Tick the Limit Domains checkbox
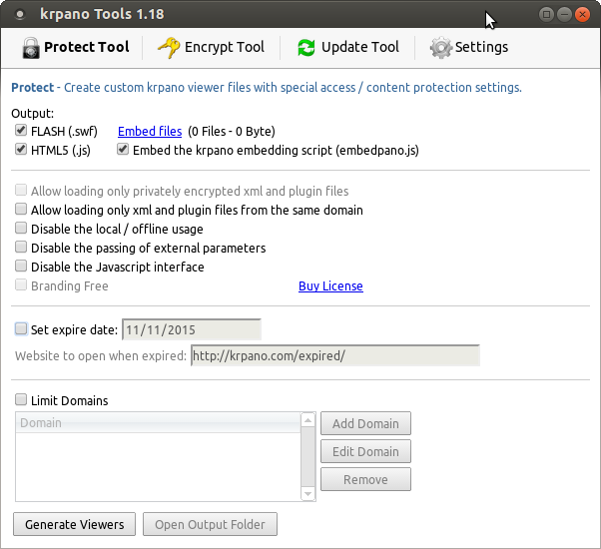Viewport: 601px width, 549px height. pos(22,400)
